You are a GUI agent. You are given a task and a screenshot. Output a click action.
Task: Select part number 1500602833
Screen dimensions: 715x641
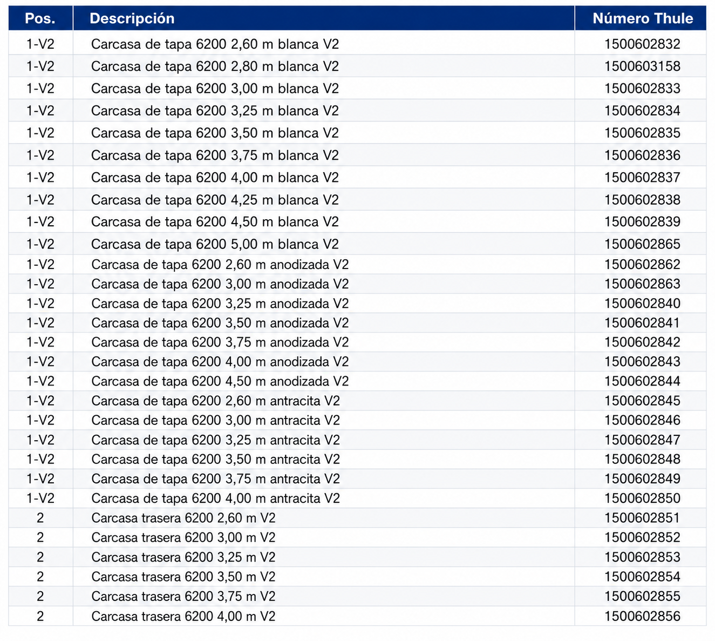tap(642, 89)
